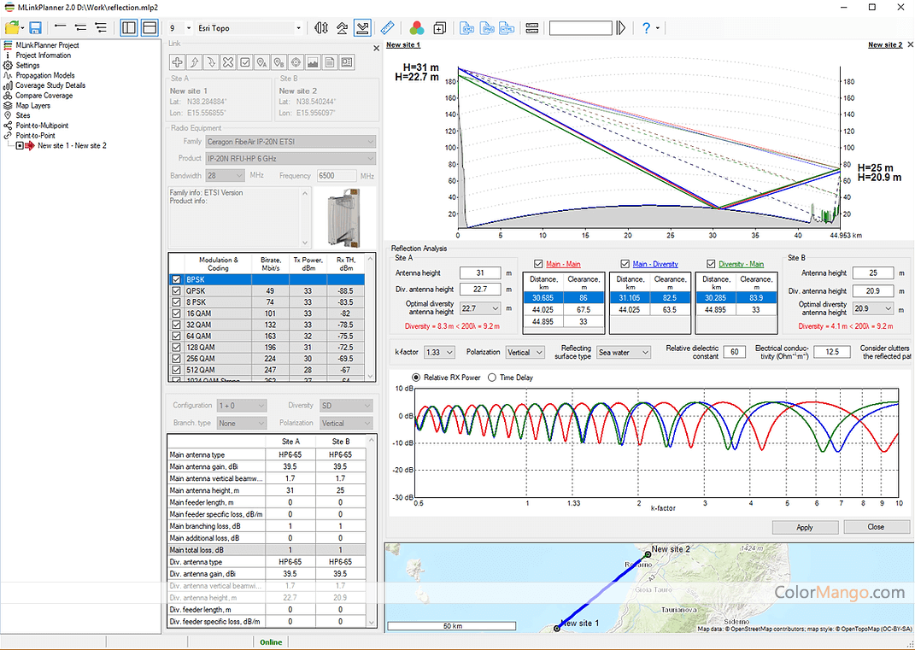The height and width of the screenshot is (650, 915).
Task: Click the three colored circles icon
Action: pos(416,28)
